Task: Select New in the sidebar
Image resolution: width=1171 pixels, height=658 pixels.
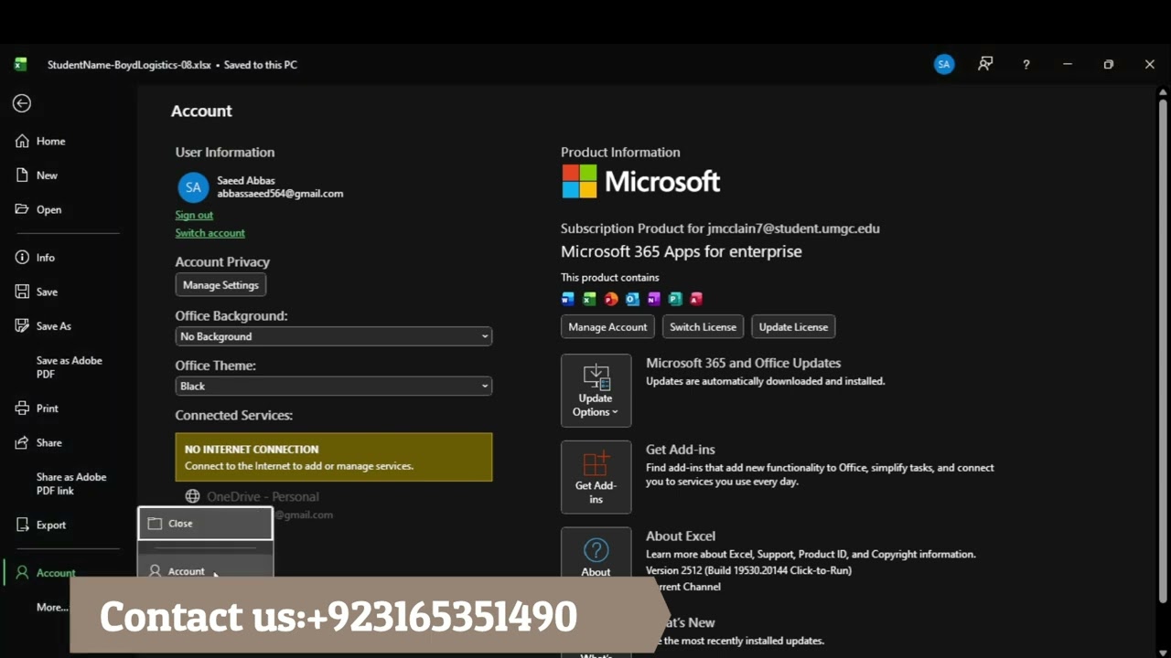Action: click(x=38, y=175)
